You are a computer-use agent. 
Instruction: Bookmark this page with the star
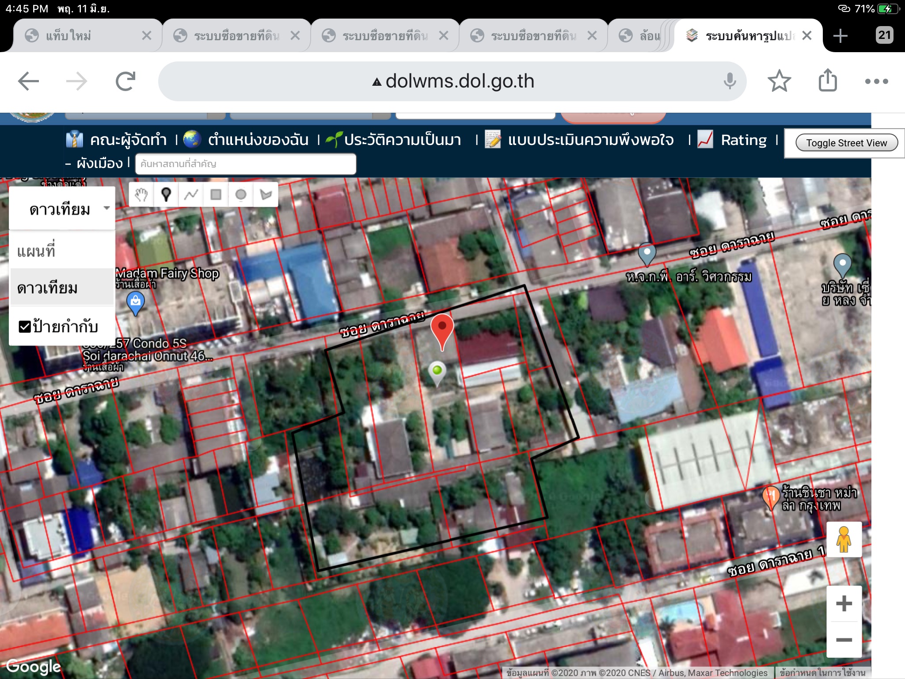click(x=779, y=81)
